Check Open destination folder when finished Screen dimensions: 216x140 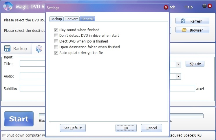coord(56,47)
